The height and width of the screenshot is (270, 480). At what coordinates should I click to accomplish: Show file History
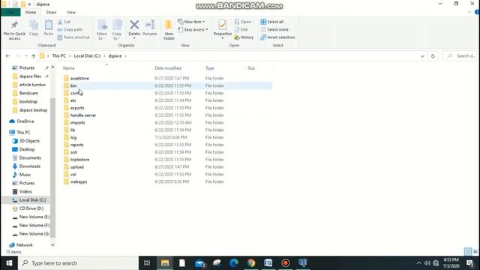point(244,37)
